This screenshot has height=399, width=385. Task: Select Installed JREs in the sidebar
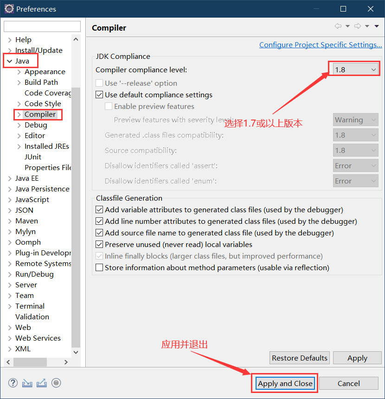[x=47, y=146]
